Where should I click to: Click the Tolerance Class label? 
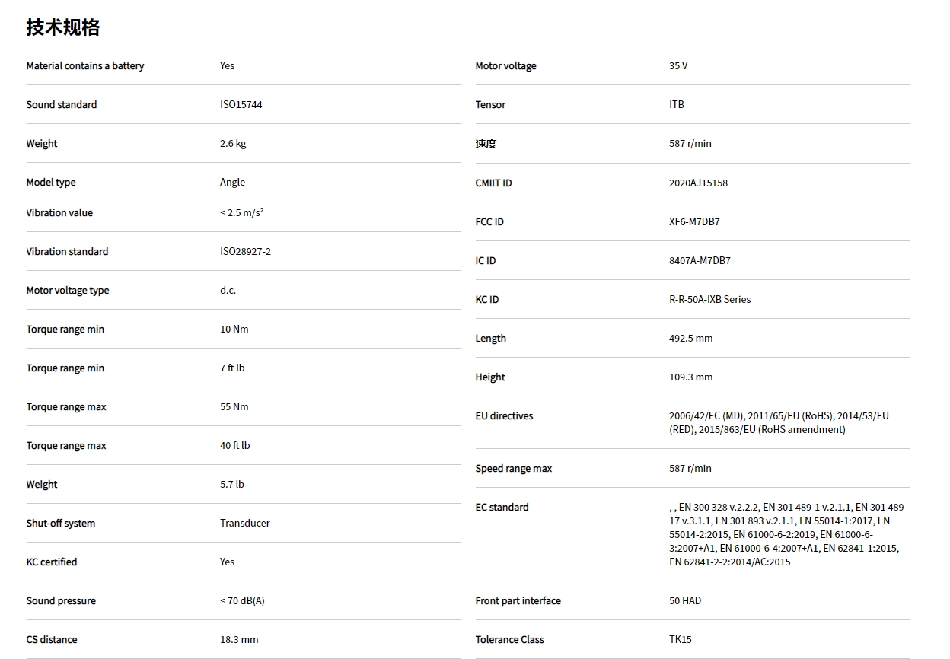coord(509,640)
